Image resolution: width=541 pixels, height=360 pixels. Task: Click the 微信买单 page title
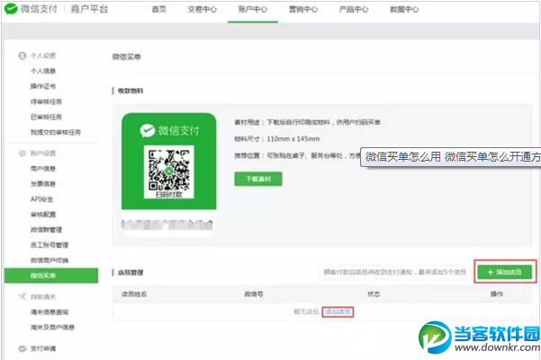pos(126,57)
